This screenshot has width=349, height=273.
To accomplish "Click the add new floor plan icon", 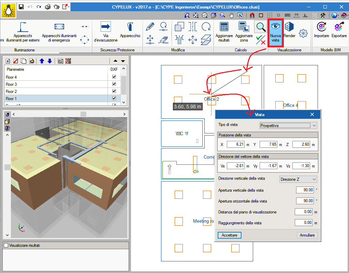I will click(x=8, y=61).
